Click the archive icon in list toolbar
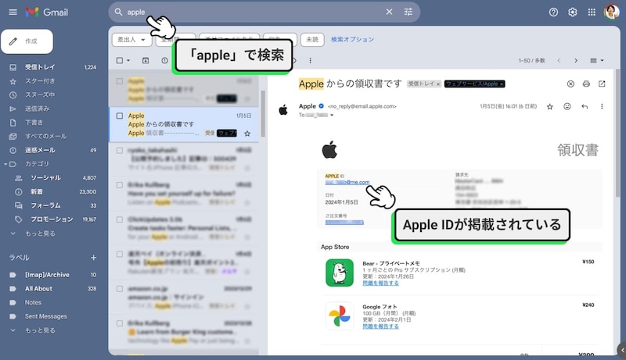The width and height of the screenshot is (626, 360). pos(146,61)
